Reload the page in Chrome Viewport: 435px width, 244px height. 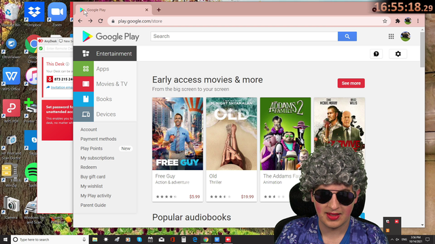click(x=101, y=21)
